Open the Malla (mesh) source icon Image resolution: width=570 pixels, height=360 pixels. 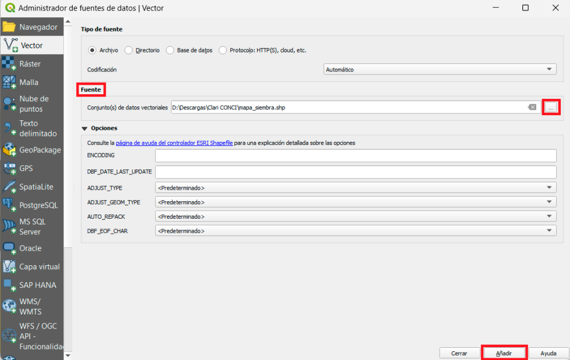pyautogui.click(x=9, y=82)
